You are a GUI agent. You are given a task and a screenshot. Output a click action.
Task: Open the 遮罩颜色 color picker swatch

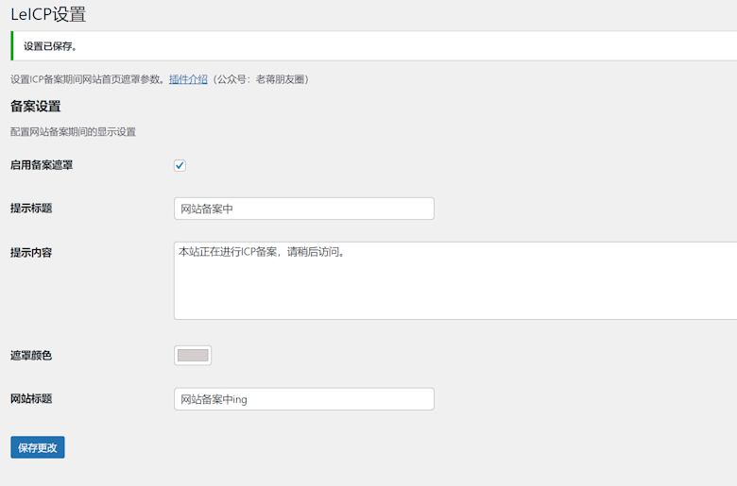[193, 355]
